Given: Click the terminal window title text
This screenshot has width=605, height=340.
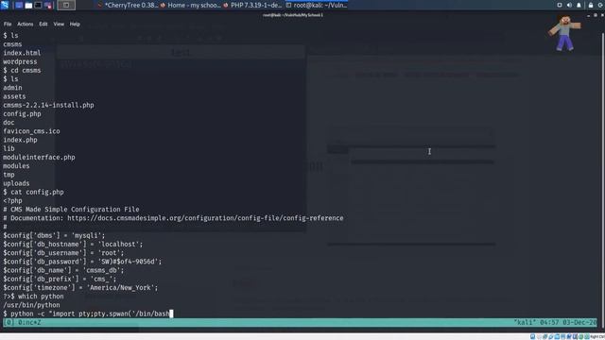Looking at the screenshot, I should click(x=293, y=15).
